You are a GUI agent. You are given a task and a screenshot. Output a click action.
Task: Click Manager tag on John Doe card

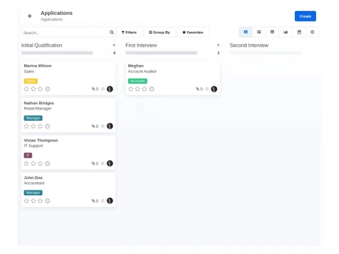(33, 192)
